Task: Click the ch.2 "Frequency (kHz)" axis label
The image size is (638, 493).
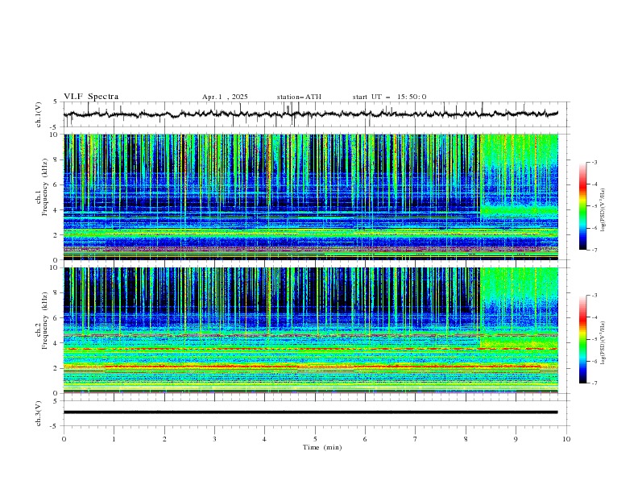Action: coord(45,320)
